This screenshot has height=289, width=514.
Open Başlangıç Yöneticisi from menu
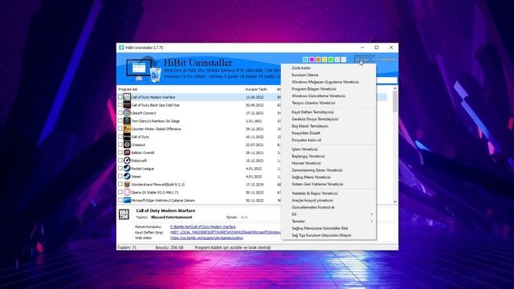coord(328,157)
